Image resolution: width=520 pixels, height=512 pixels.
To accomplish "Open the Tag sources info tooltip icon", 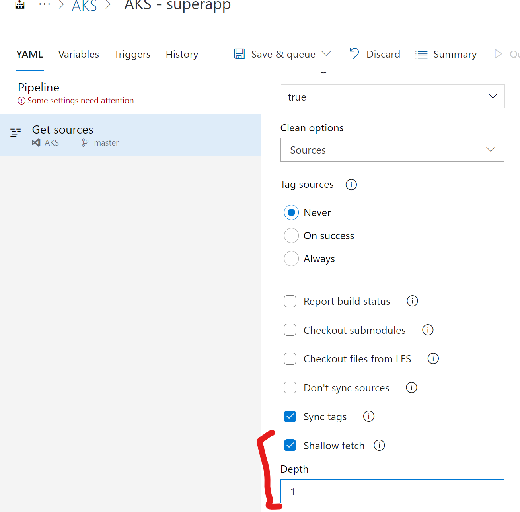I will [x=351, y=184].
